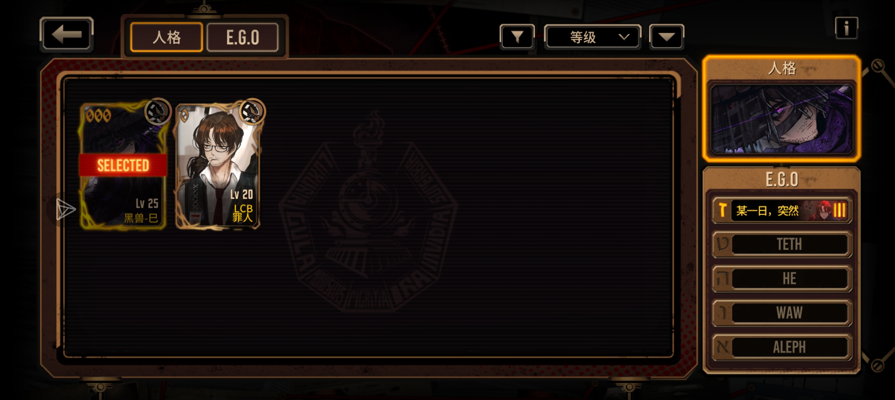Select the Lv 25 黑兽-巳 identity card
Image resolution: width=895 pixels, height=400 pixels.
pos(123,166)
